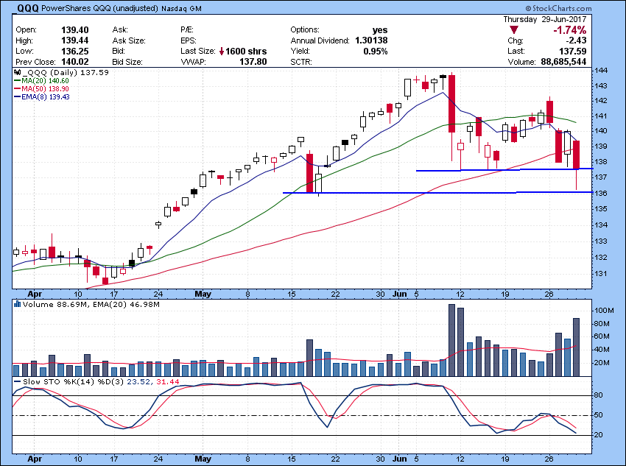Click the candlestick icon beside _QQQ (Daily)
626x466 pixels.
point(17,73)
